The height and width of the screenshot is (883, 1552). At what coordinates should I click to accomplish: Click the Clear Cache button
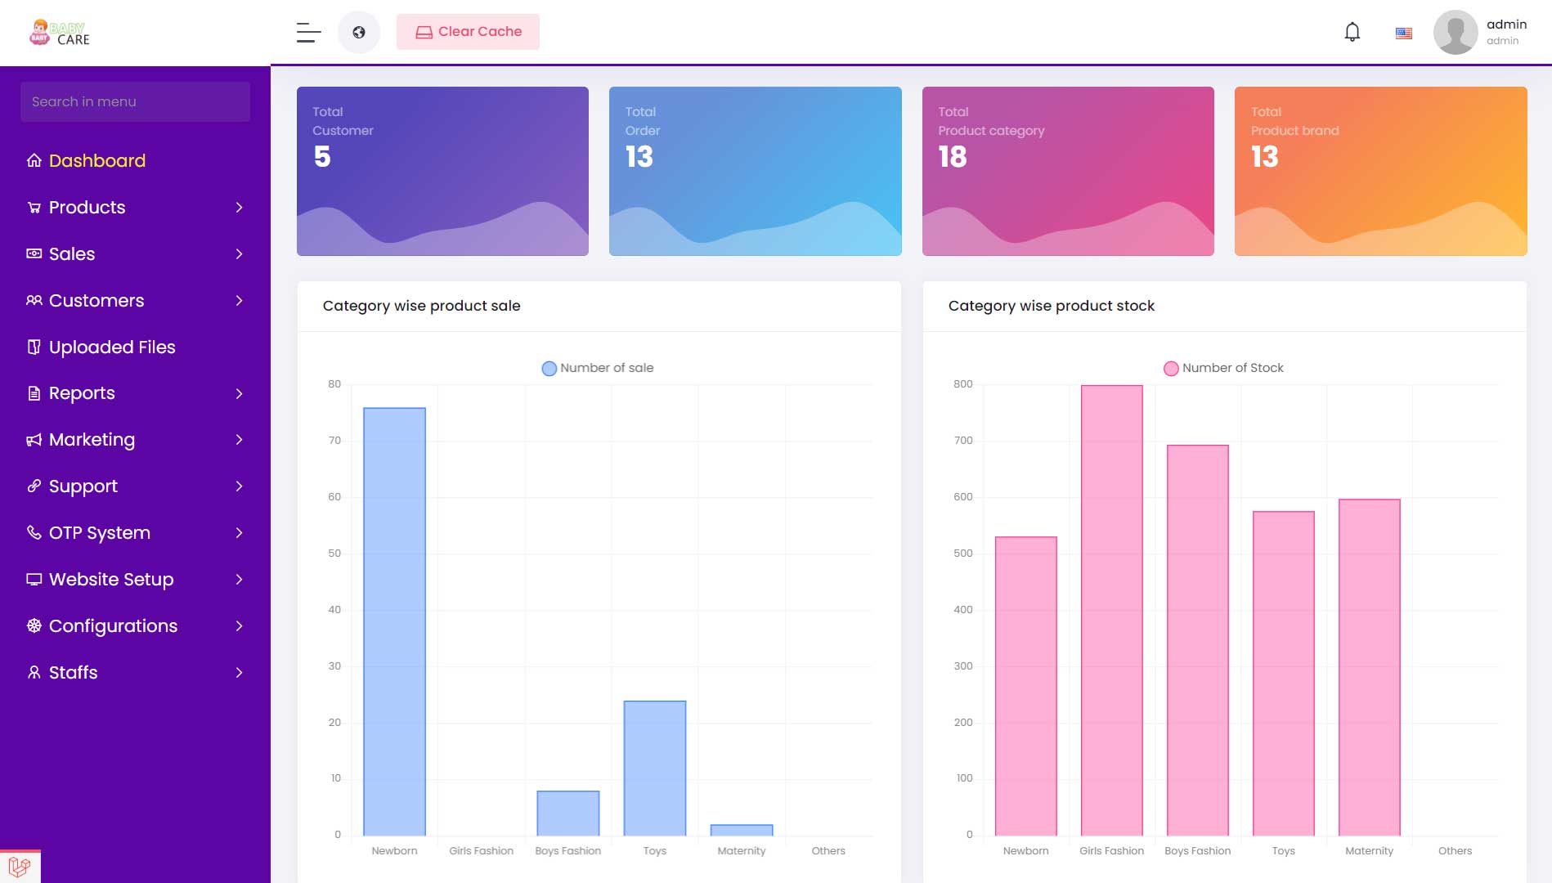[468, 32]
